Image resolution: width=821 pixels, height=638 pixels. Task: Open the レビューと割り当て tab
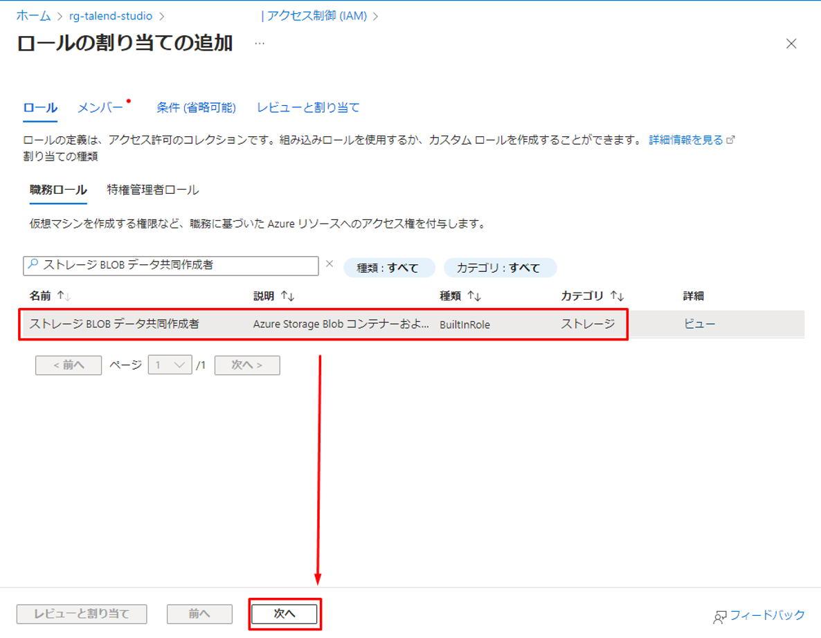pos(308,107)
